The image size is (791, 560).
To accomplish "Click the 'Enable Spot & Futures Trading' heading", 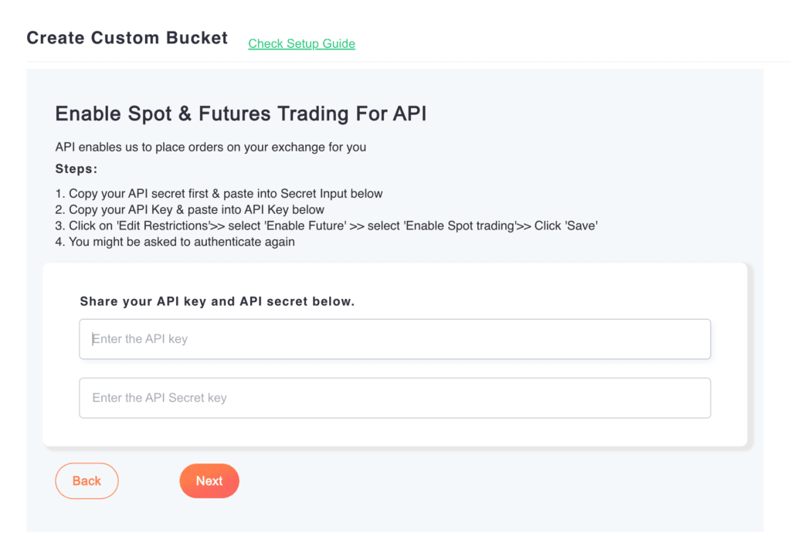I will [x=240, y=114].
